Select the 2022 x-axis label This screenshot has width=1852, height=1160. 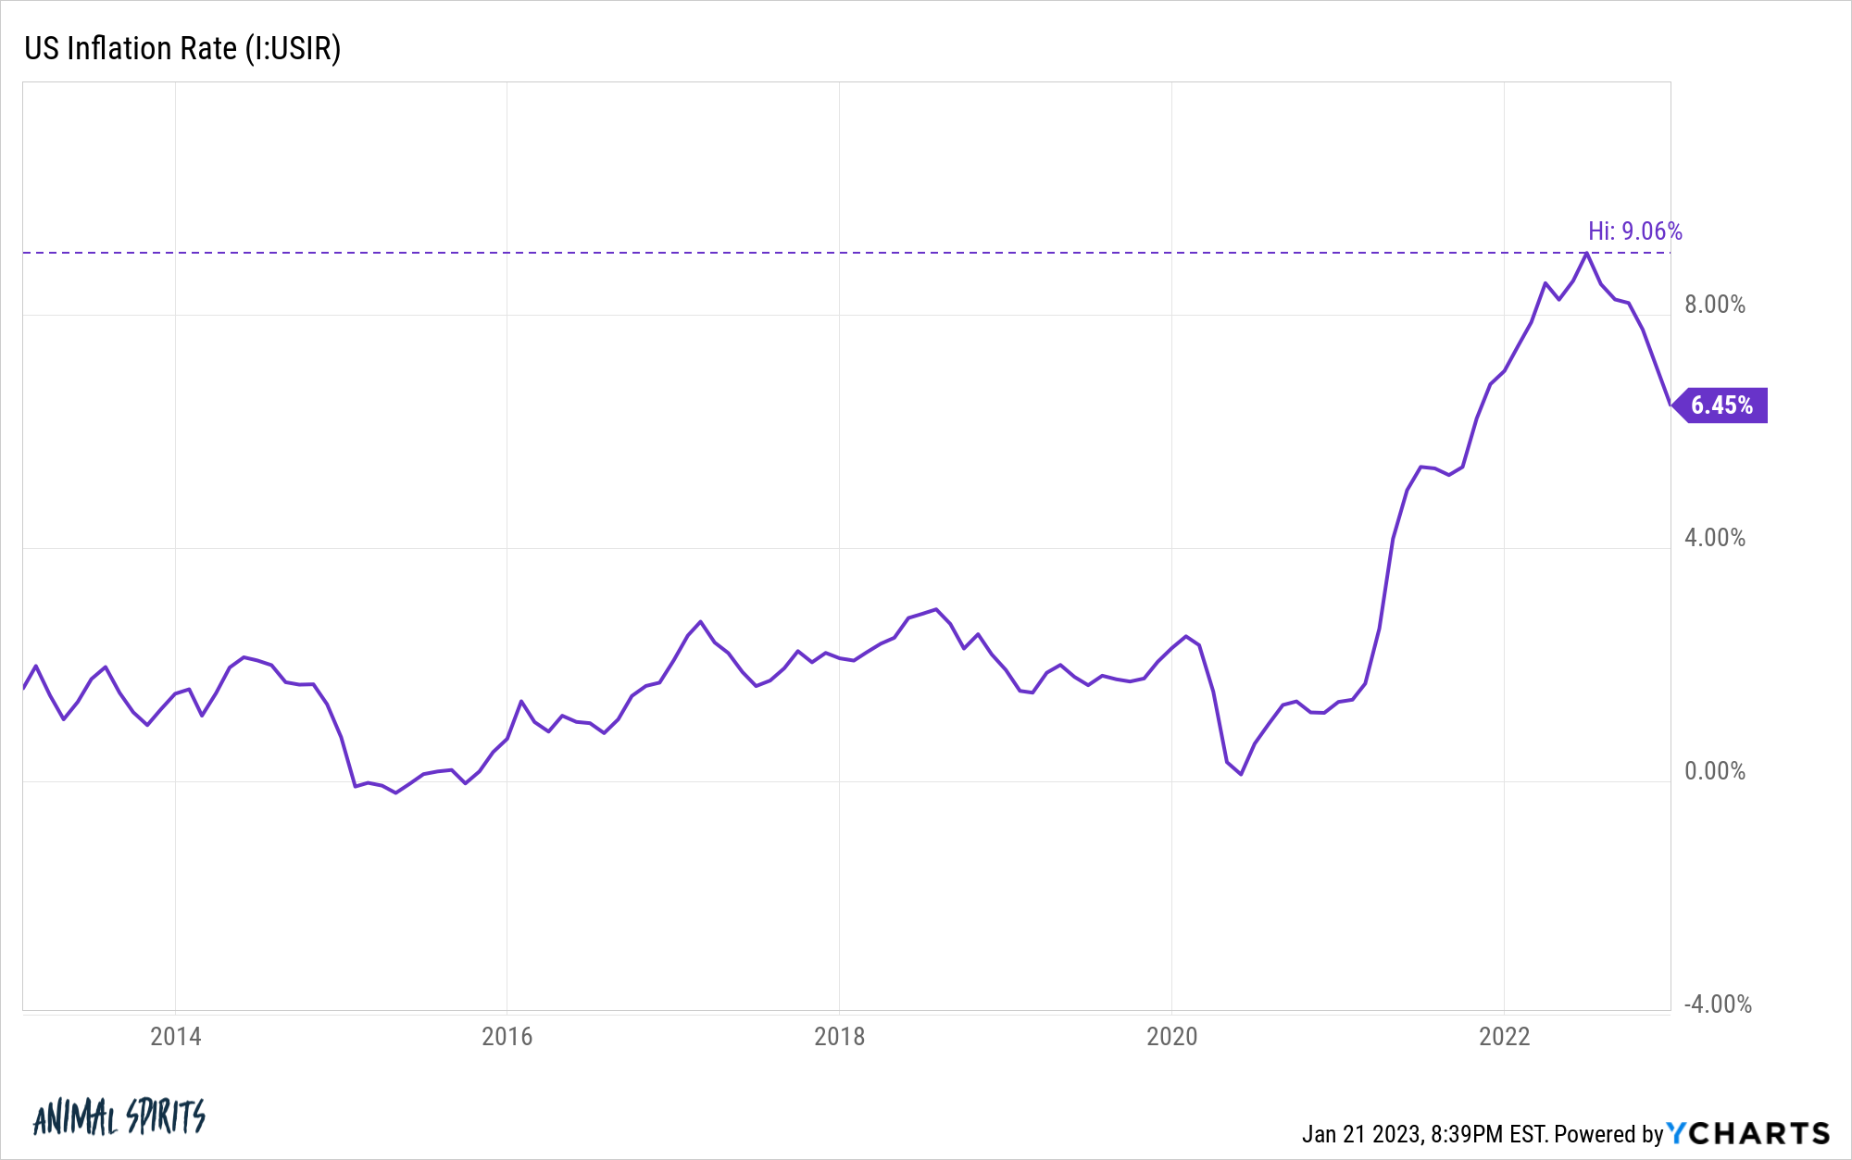pos(1504,1036)
